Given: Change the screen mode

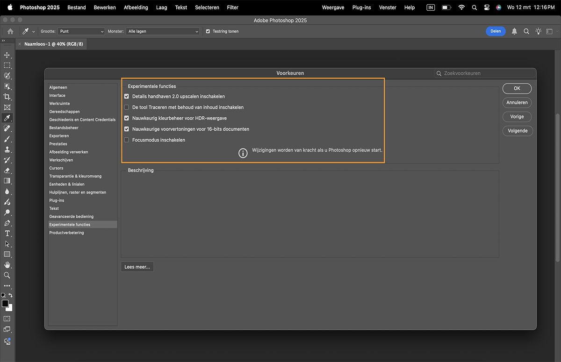Looking at the screenshot, I should 7,329.
